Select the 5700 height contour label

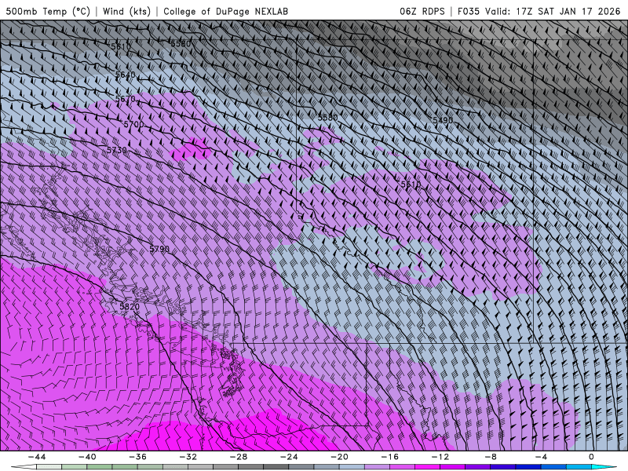point(133,124)
